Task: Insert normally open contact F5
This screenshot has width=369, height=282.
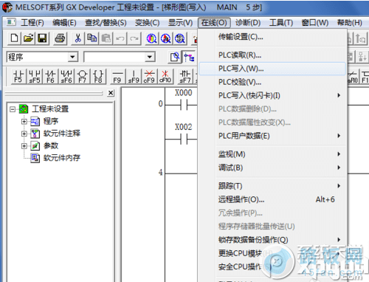Action: tap(18, 76)
